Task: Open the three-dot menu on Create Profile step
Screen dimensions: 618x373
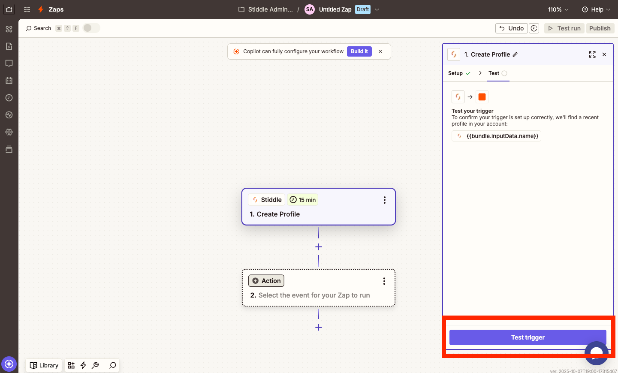Action: [x=384, y=200]
